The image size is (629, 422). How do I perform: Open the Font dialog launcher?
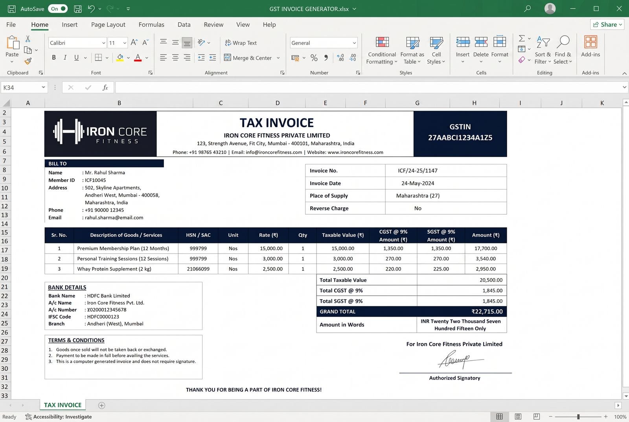(150, 73)
